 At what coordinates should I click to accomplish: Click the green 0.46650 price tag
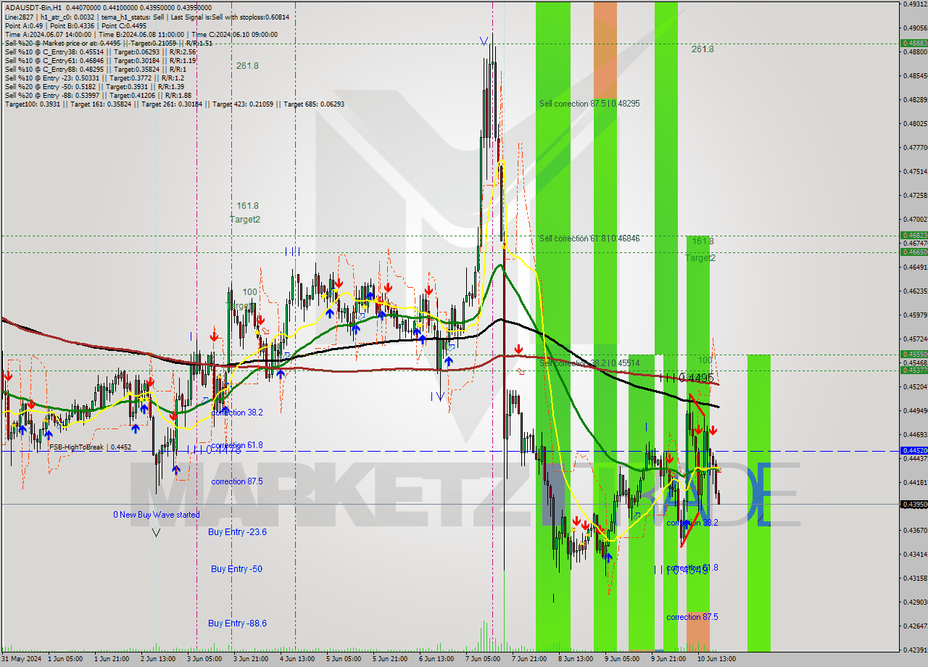pos(913,252)
